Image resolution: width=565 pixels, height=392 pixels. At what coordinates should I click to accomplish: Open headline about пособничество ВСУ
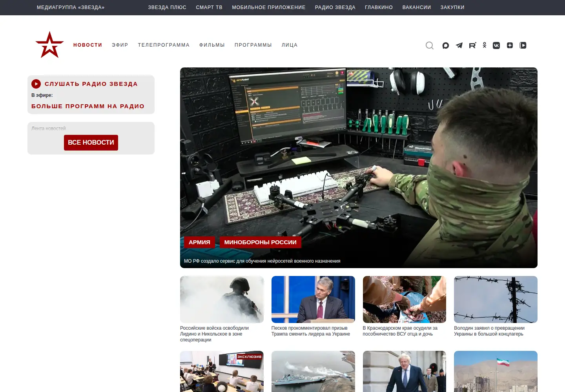tap(400, 331)
